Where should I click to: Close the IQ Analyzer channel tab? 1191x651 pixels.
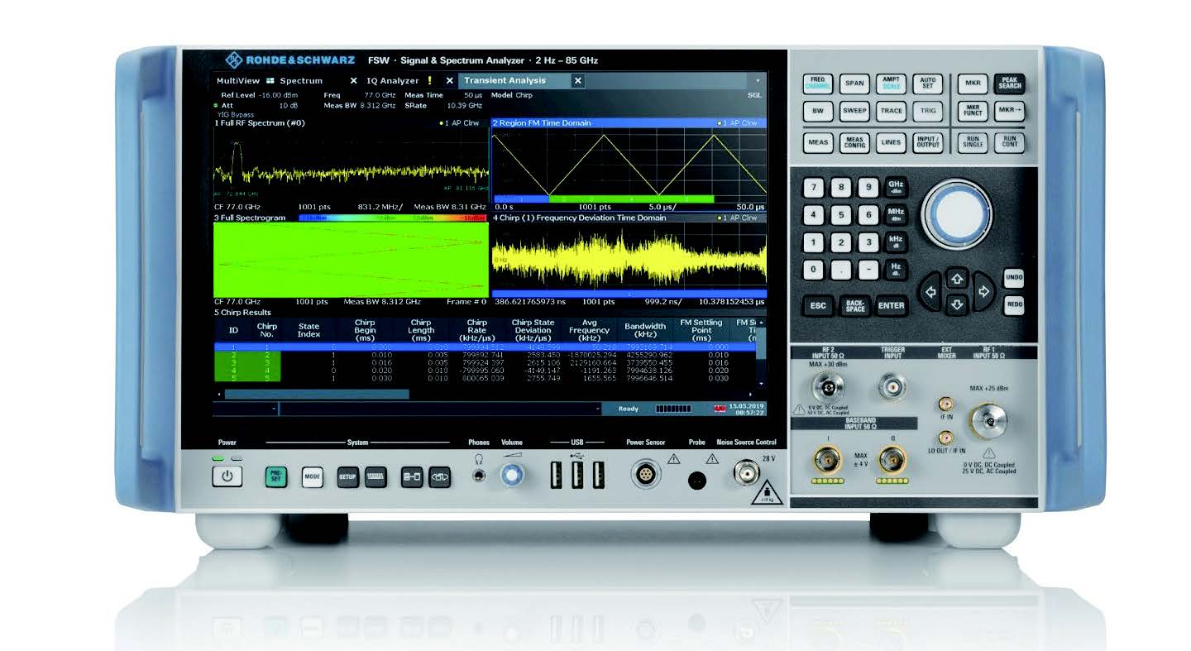450,81
